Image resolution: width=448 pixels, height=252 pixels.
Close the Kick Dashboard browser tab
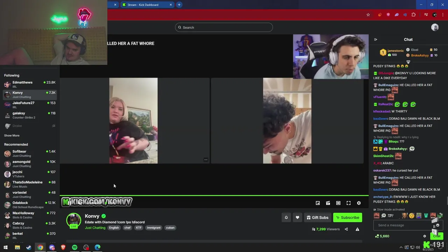point(171,5)
